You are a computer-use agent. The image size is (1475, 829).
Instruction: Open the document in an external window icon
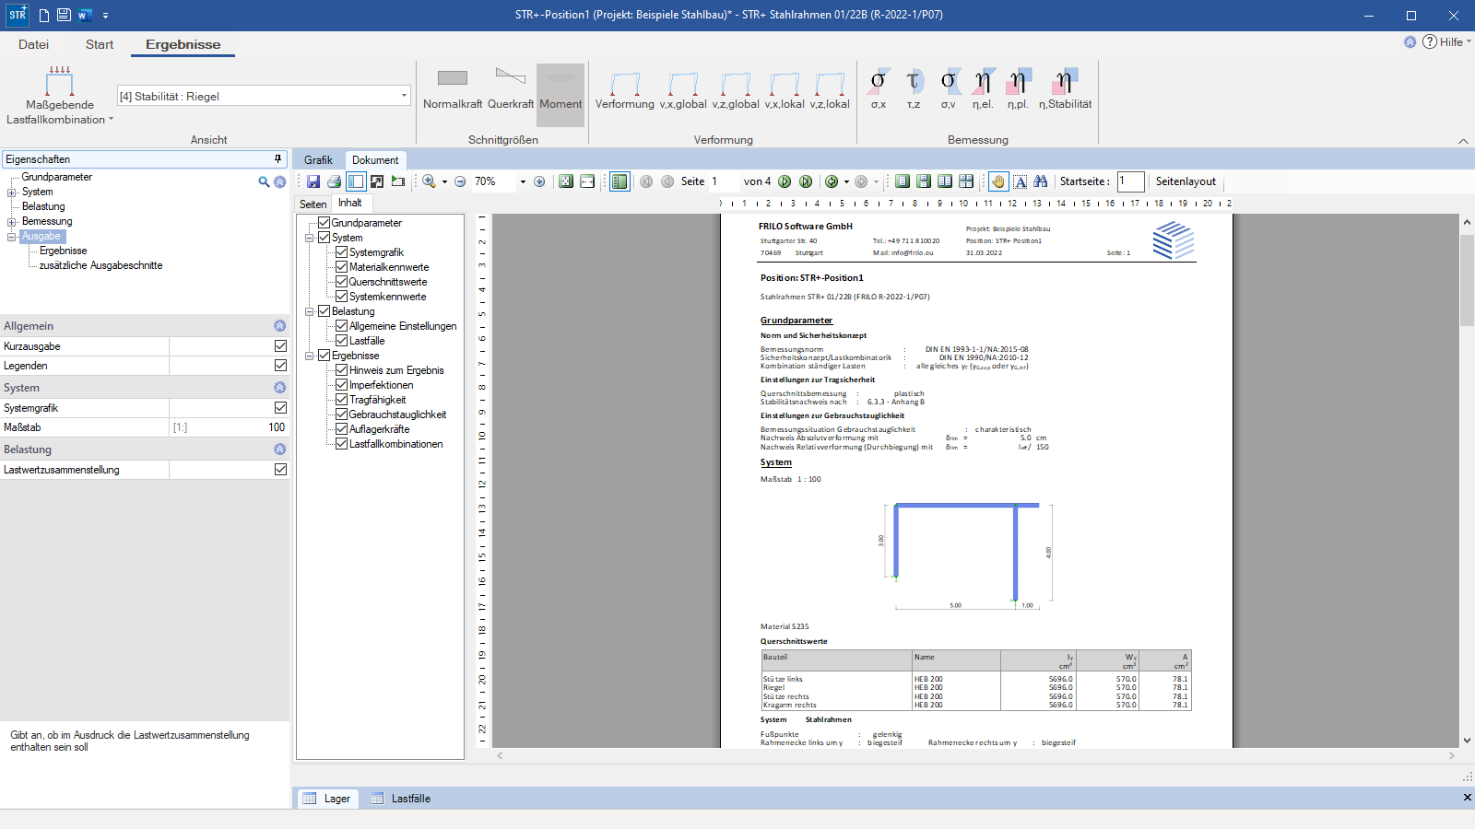tap(377, 181)
